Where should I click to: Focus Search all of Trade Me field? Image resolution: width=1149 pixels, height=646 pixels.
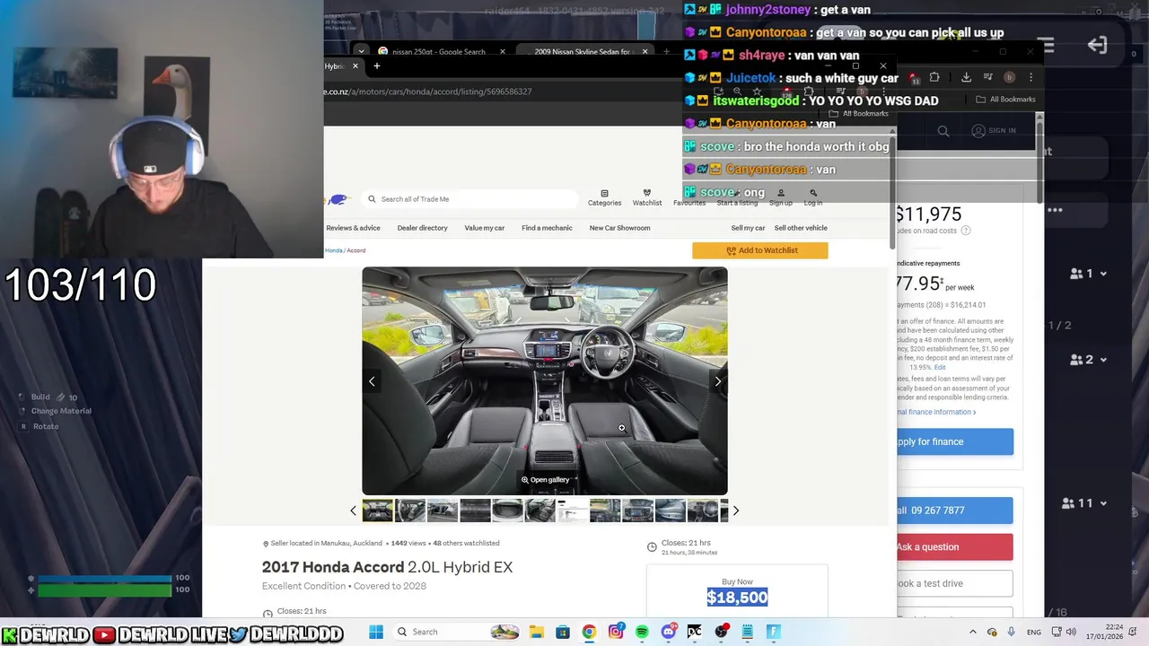(x=471, y=199)
